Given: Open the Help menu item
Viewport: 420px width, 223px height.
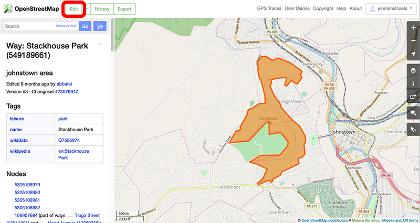Looking at the screenshot, I should (341, 8).
